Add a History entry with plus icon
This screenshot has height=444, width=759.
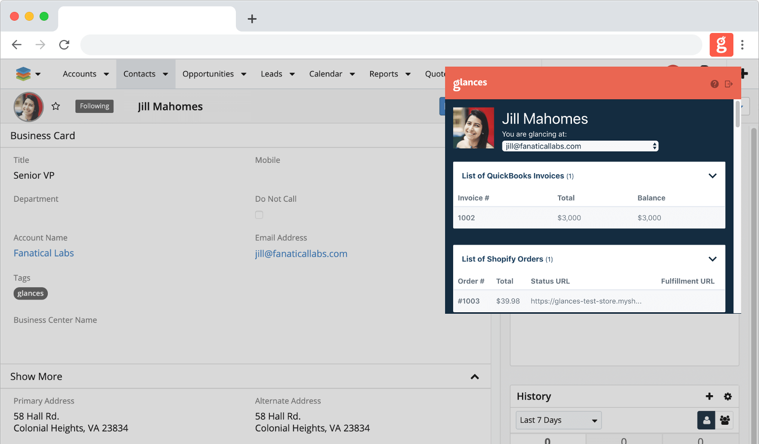709,396
